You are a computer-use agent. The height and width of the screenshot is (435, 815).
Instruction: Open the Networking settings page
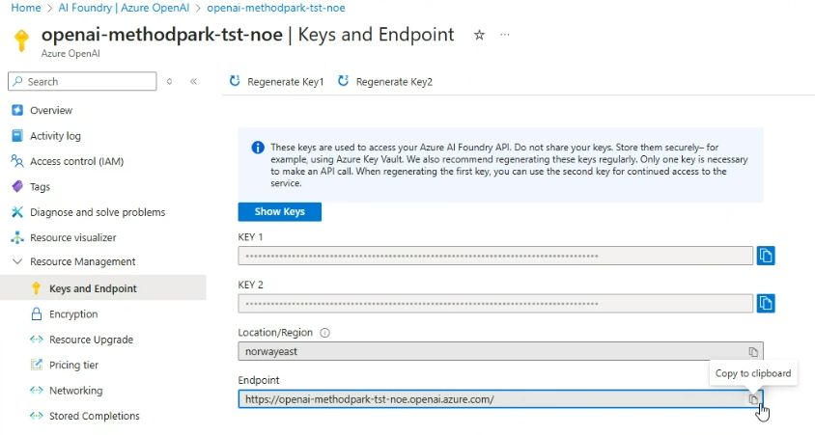pos(75,391)
